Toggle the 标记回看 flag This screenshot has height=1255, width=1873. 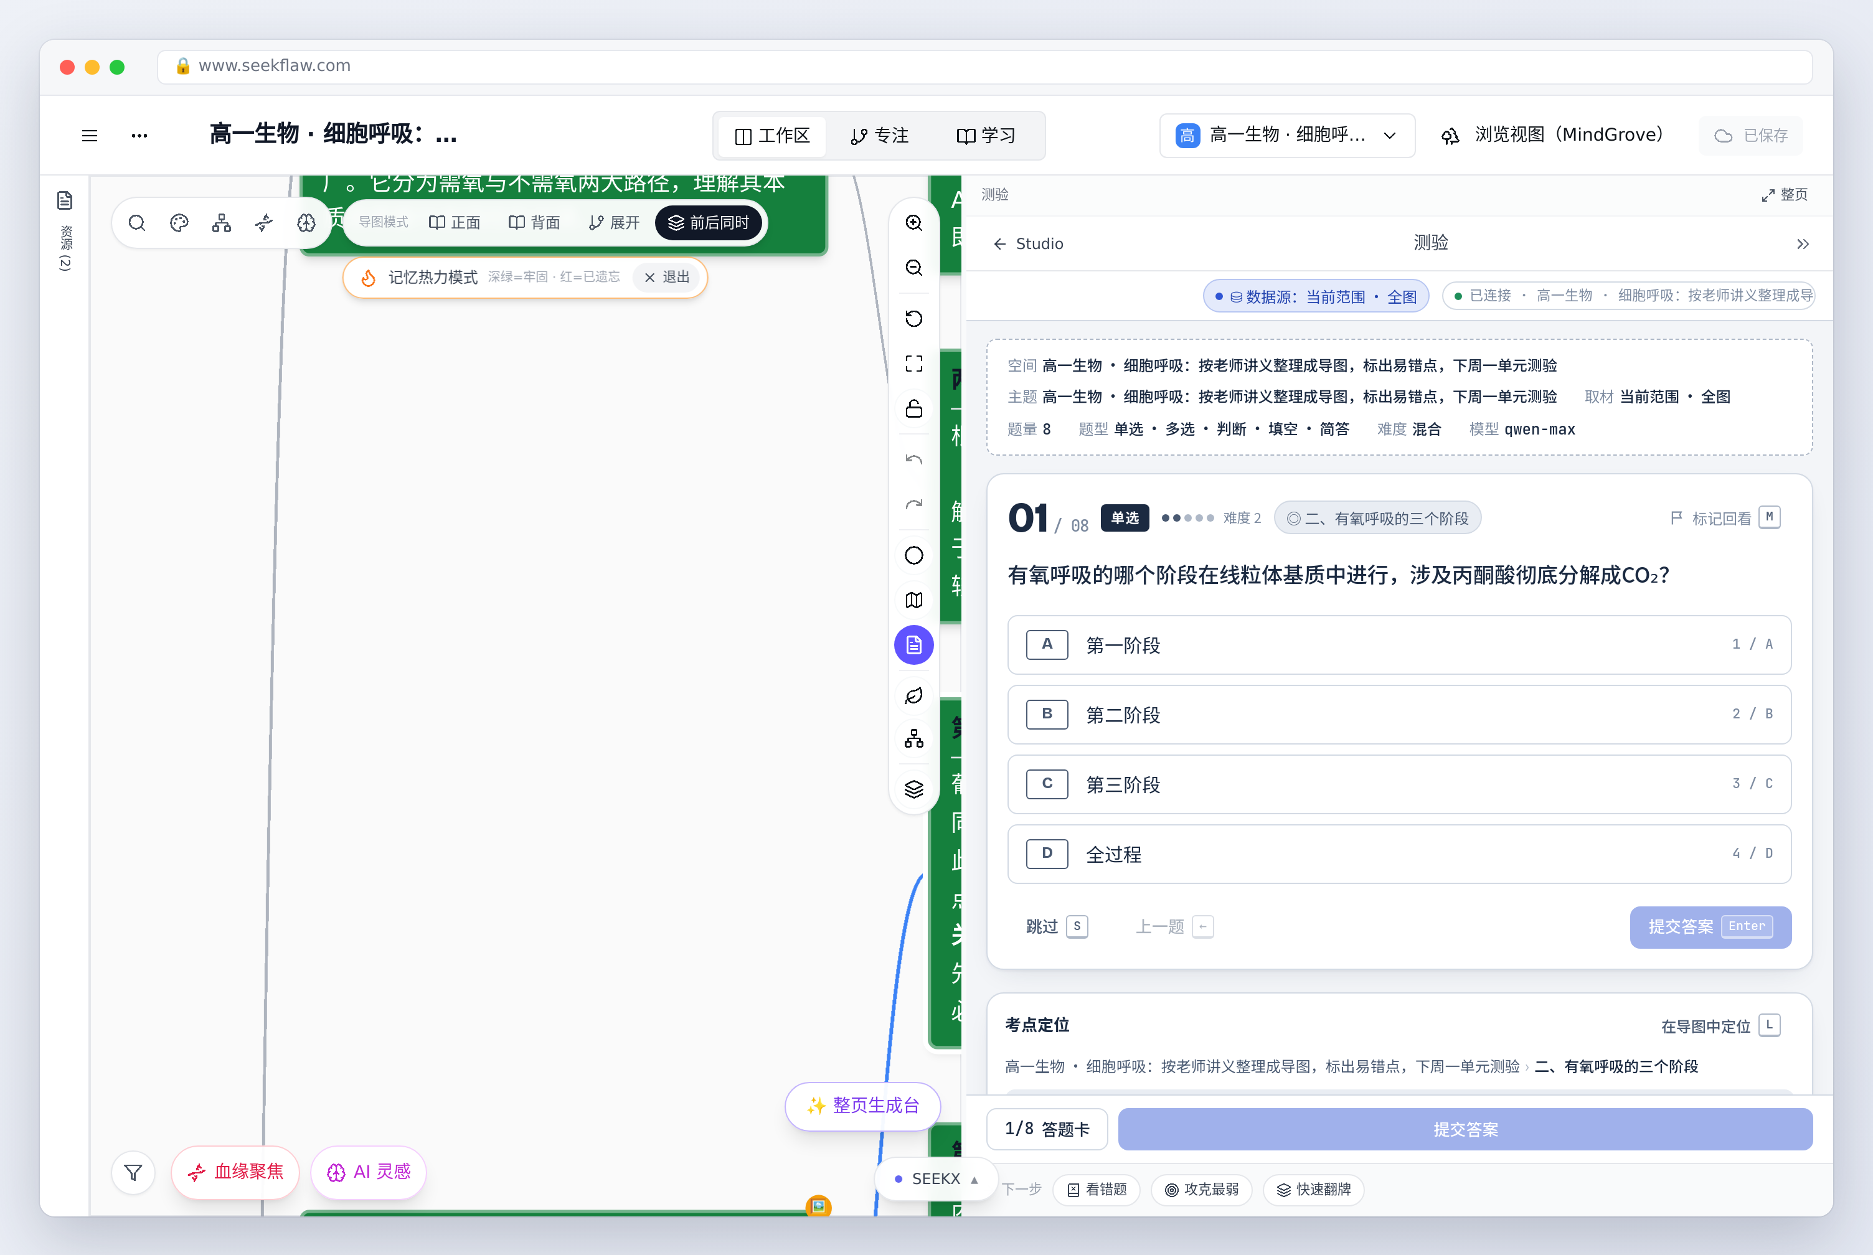point(1724,518)
